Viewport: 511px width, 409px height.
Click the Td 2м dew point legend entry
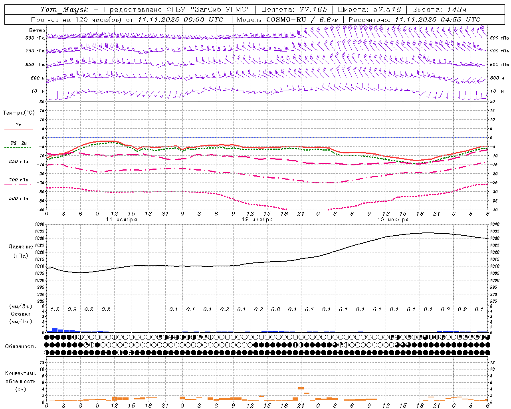19,143
